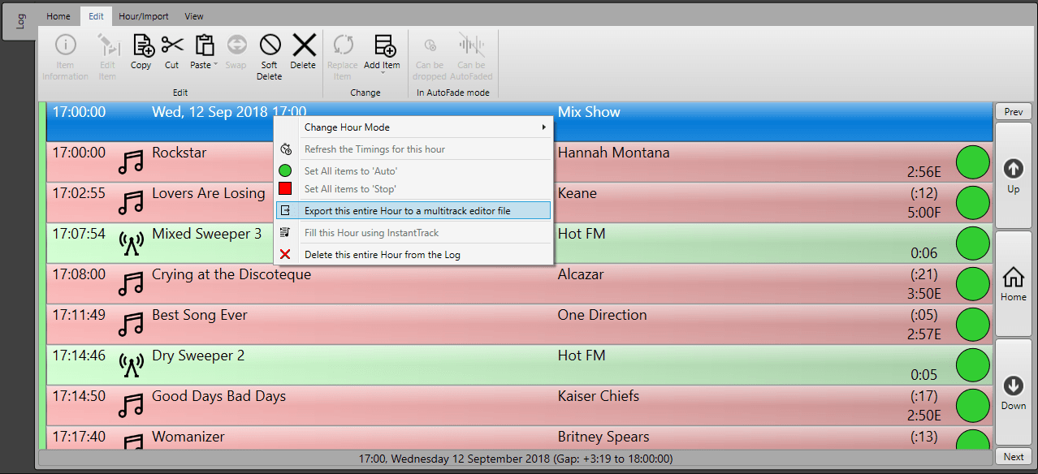Switch to the Hour/Import tab
This screenshot has height=474, width=1038.
pos(143,15)
